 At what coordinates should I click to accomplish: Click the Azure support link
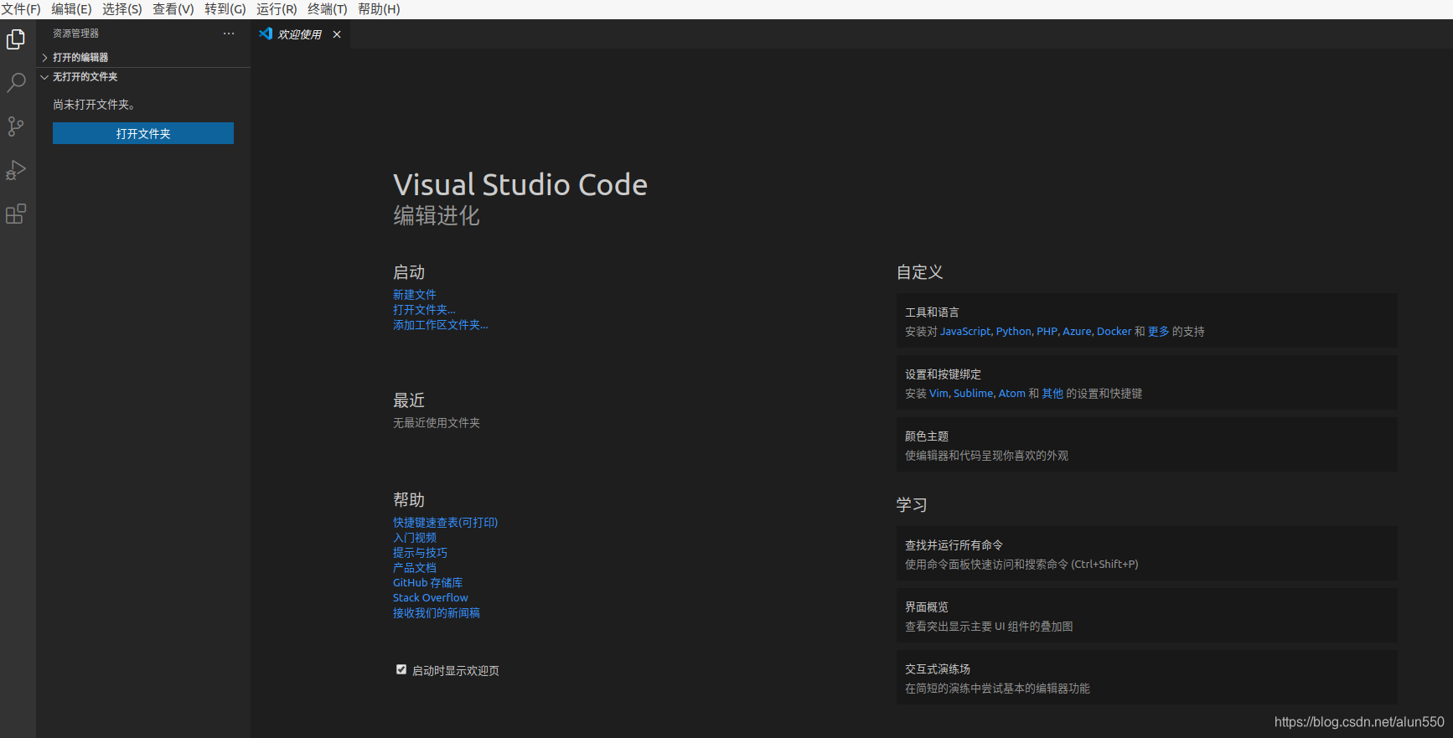click(1077, 332)
